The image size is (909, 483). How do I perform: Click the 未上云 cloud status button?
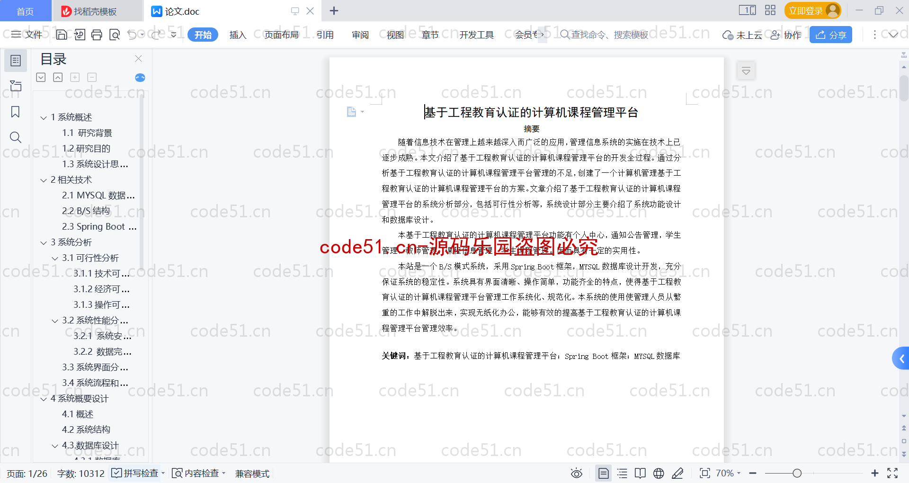742,35
